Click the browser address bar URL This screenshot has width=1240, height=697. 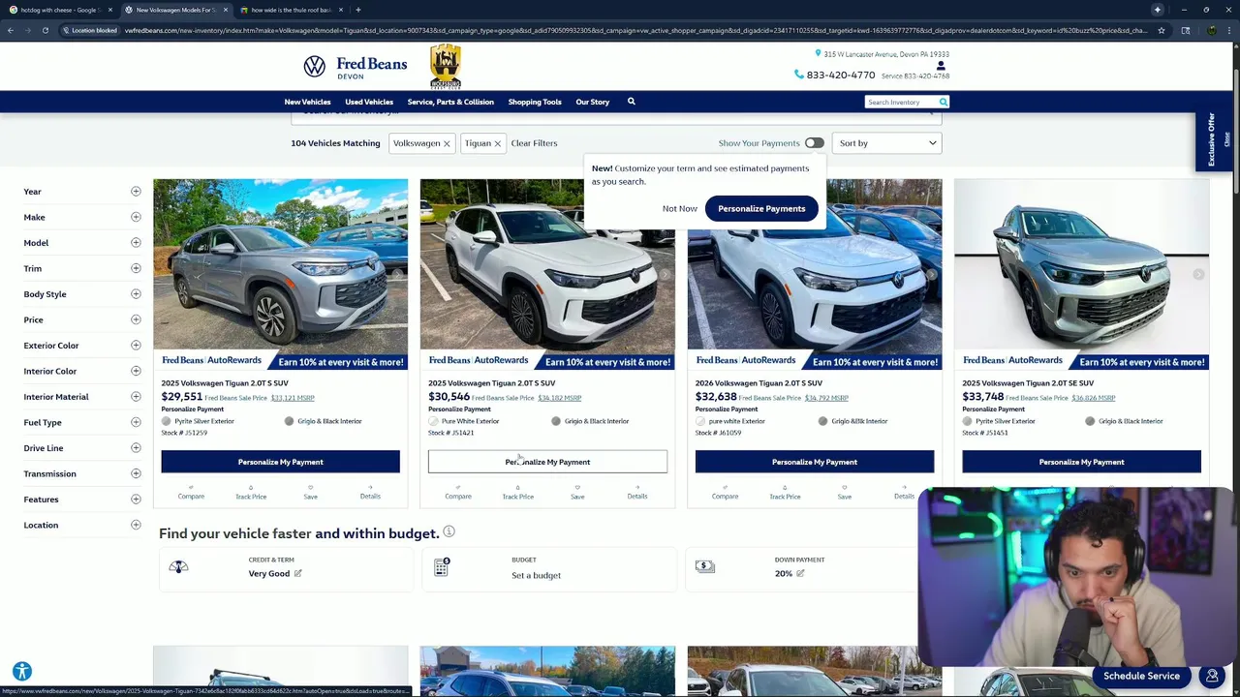[635, 30]
